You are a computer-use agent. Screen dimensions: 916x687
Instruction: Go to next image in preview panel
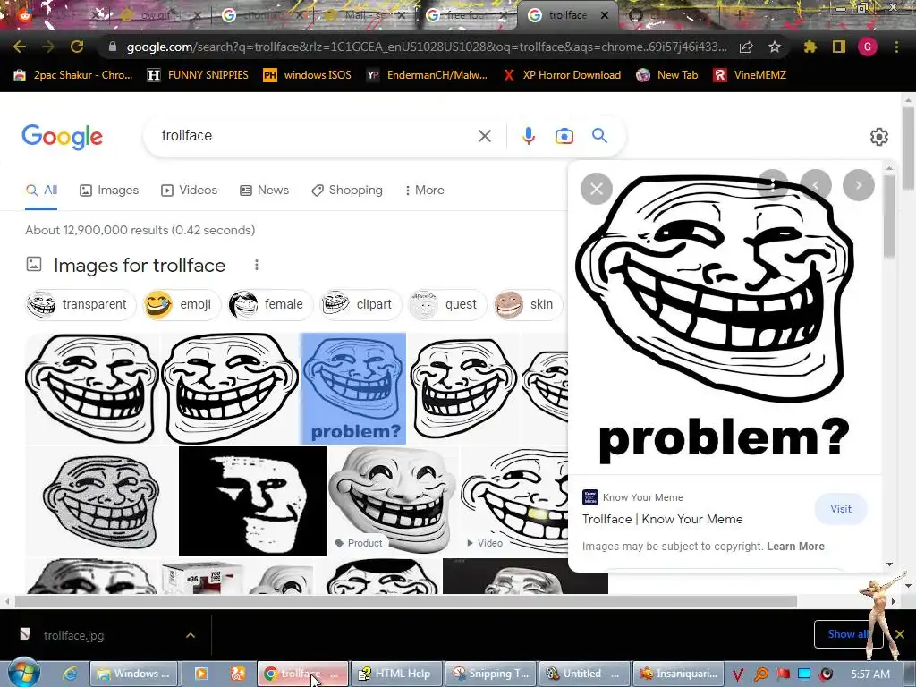[x=859, y=185]
